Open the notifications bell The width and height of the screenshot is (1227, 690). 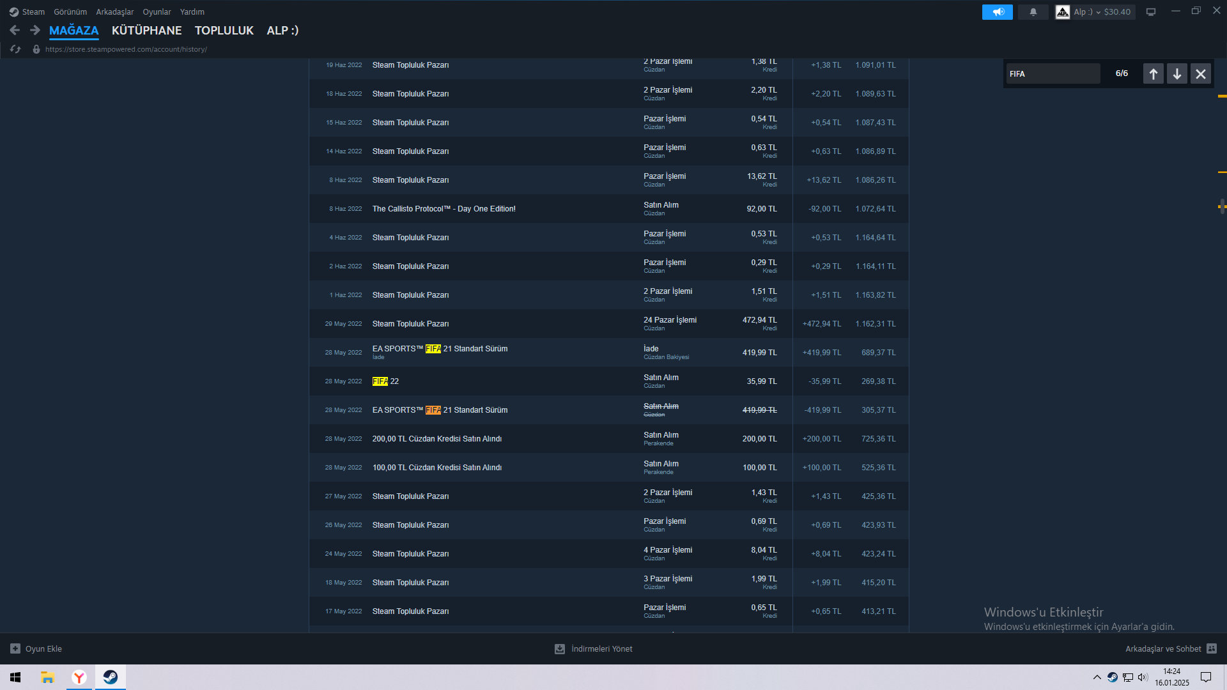(x=1033, y=11)
